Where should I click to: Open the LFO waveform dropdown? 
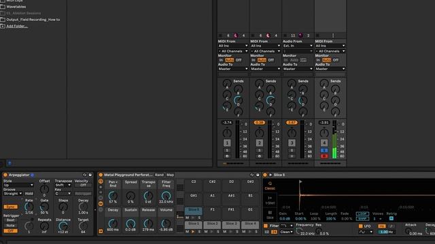click(366, 232)
